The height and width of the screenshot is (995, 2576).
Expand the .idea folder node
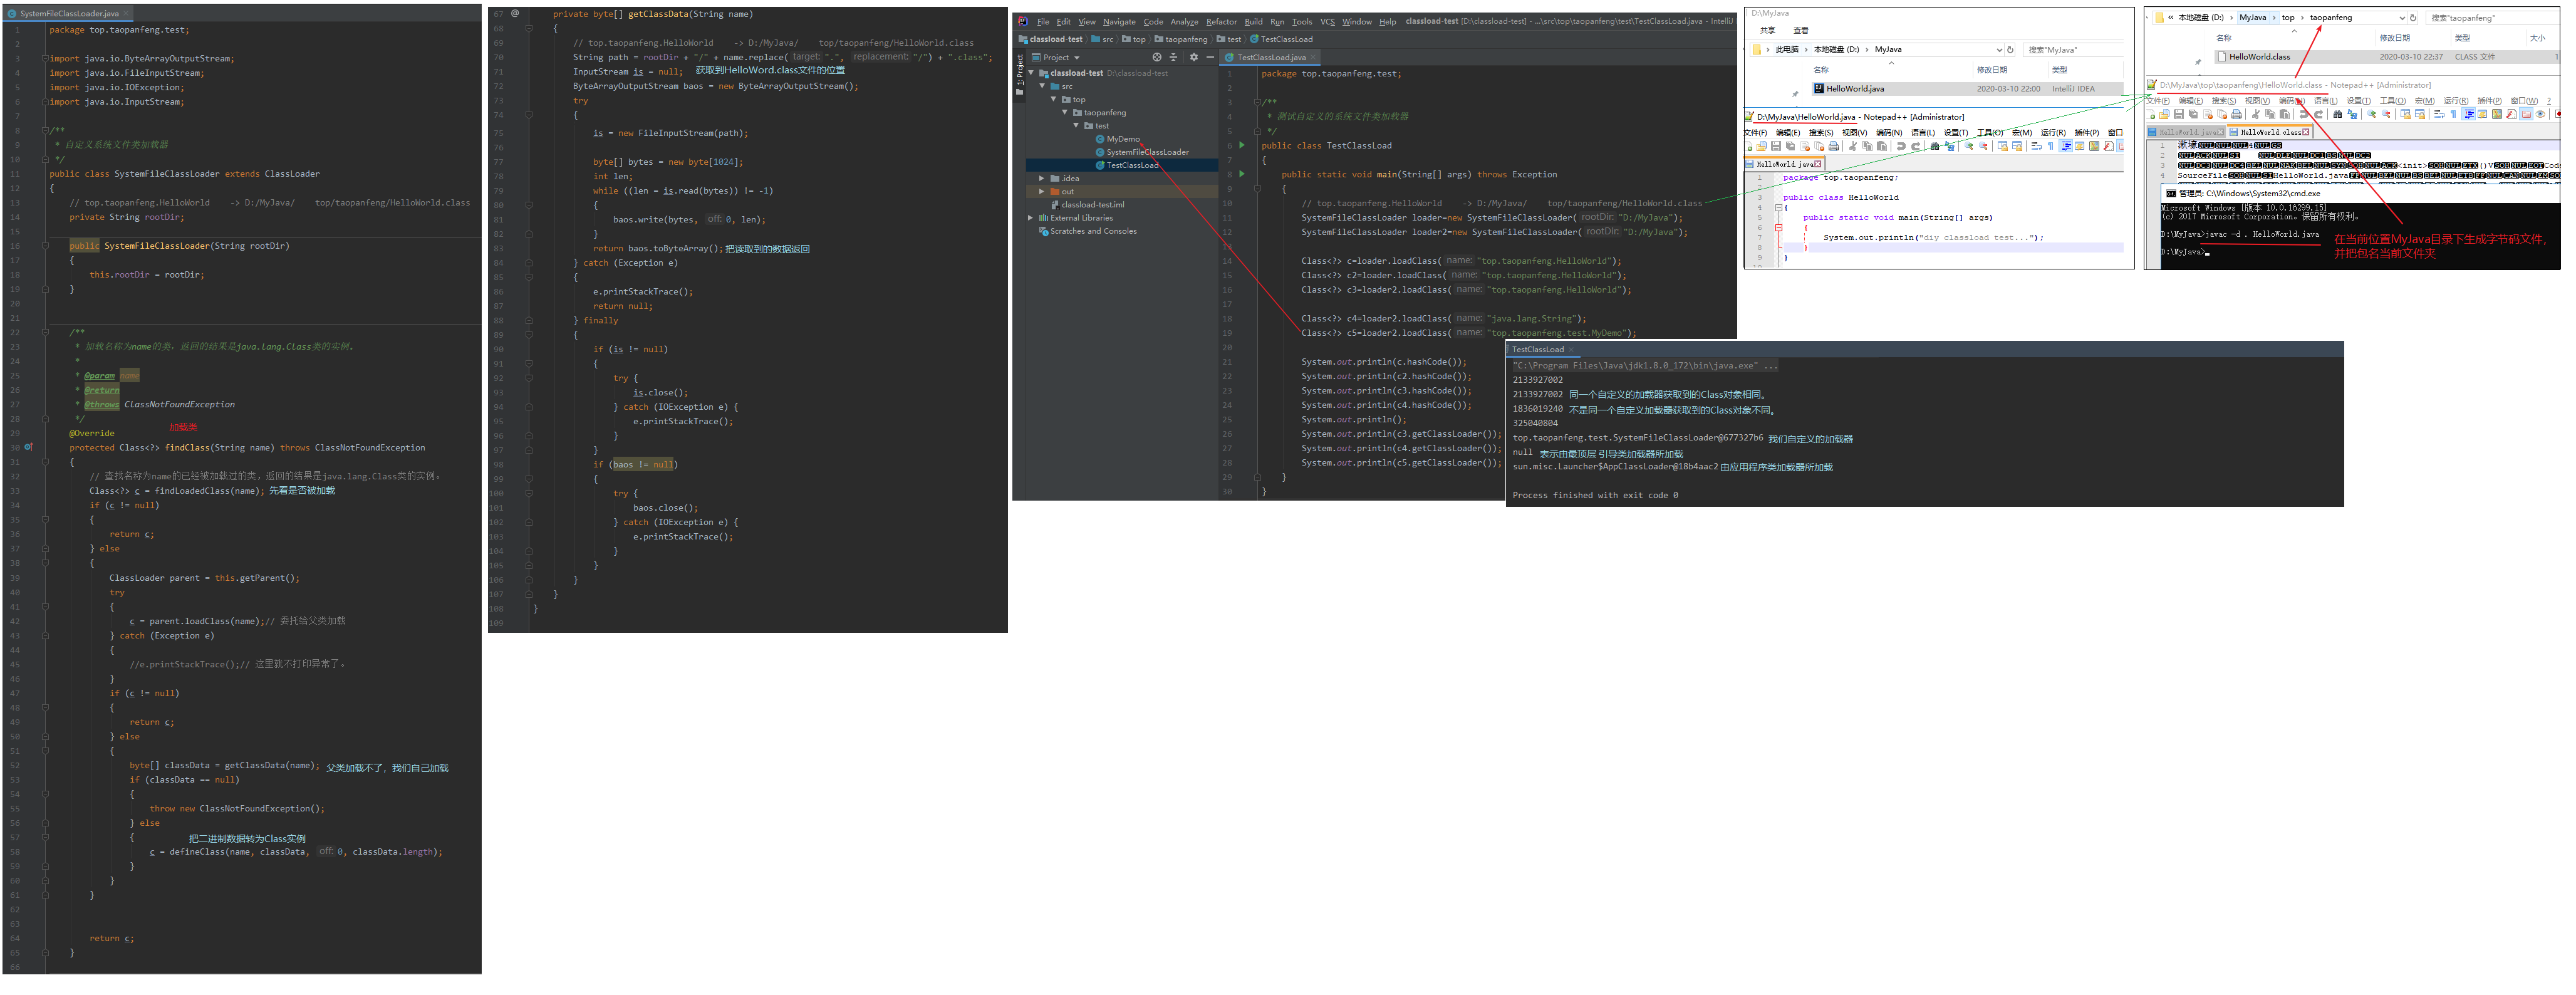tap(1042, 178)
